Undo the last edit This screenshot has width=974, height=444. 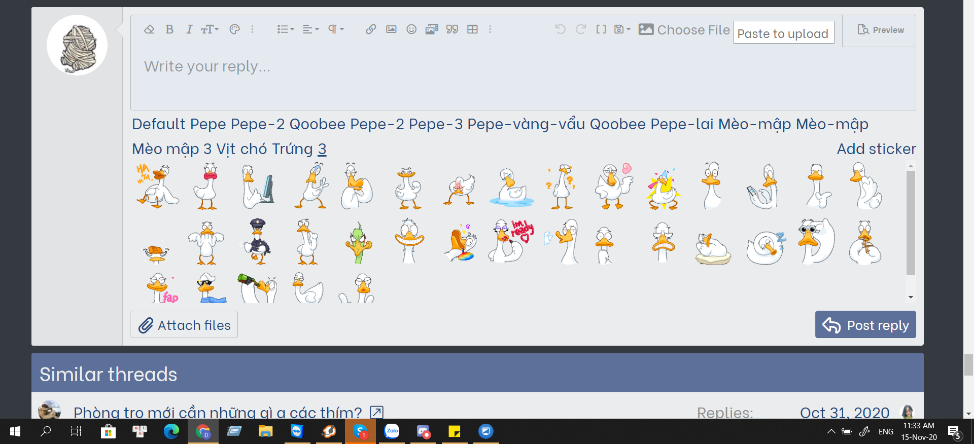pyautogui.click(x=560, y=29)
